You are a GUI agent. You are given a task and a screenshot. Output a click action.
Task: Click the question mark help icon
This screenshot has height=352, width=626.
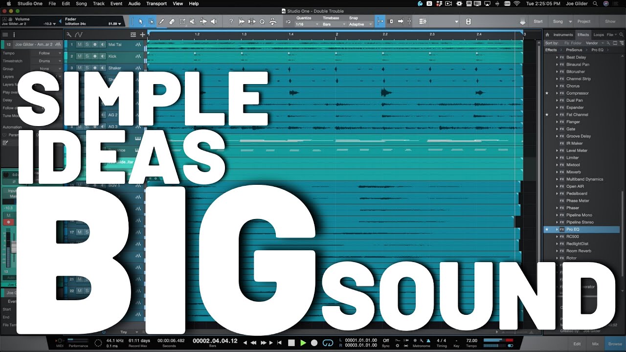pos(231,22)
